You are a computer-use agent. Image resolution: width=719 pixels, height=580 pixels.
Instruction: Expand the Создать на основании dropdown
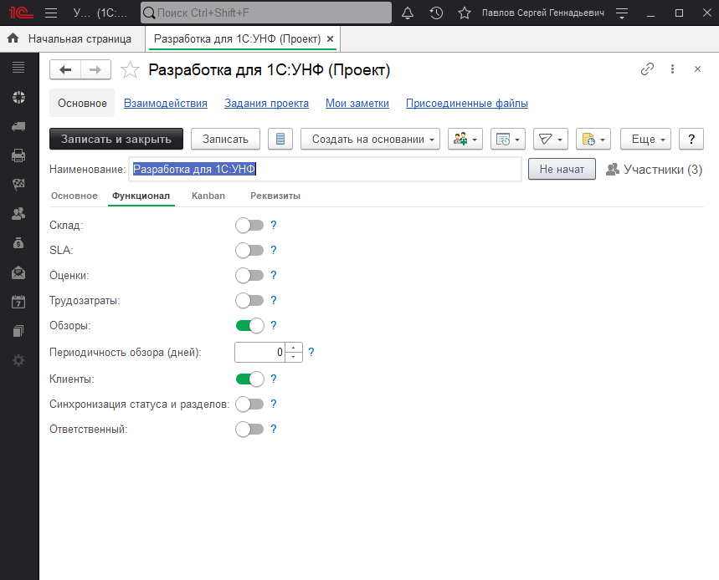[x=370, y=139]
